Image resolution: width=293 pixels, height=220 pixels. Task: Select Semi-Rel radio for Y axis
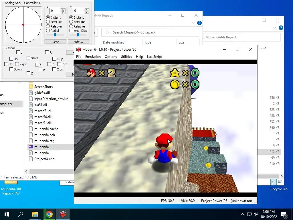(71, 22)
